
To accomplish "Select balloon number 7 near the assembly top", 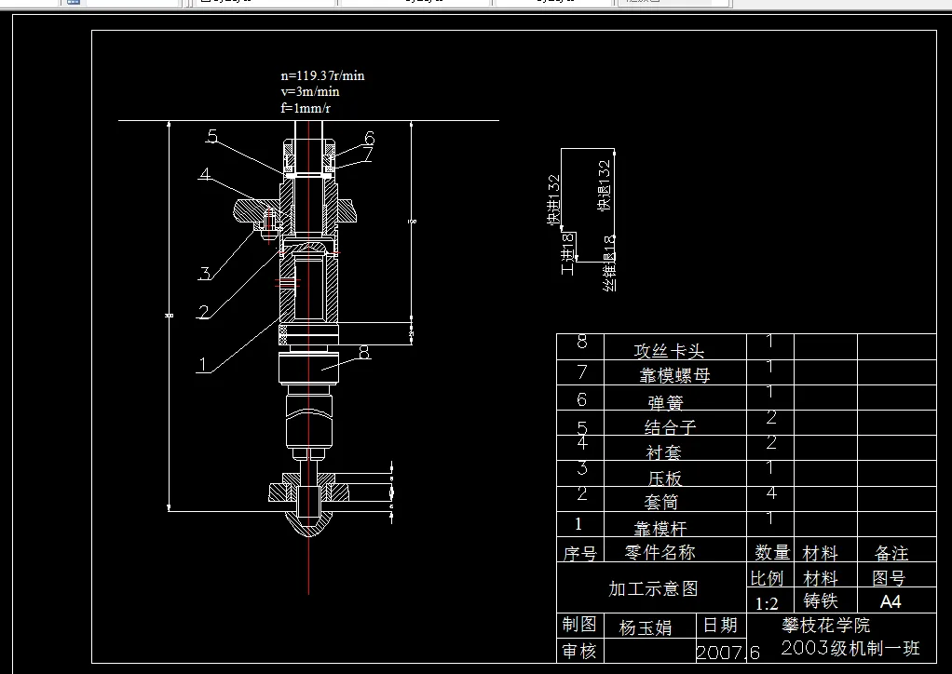I will [367, 155].
